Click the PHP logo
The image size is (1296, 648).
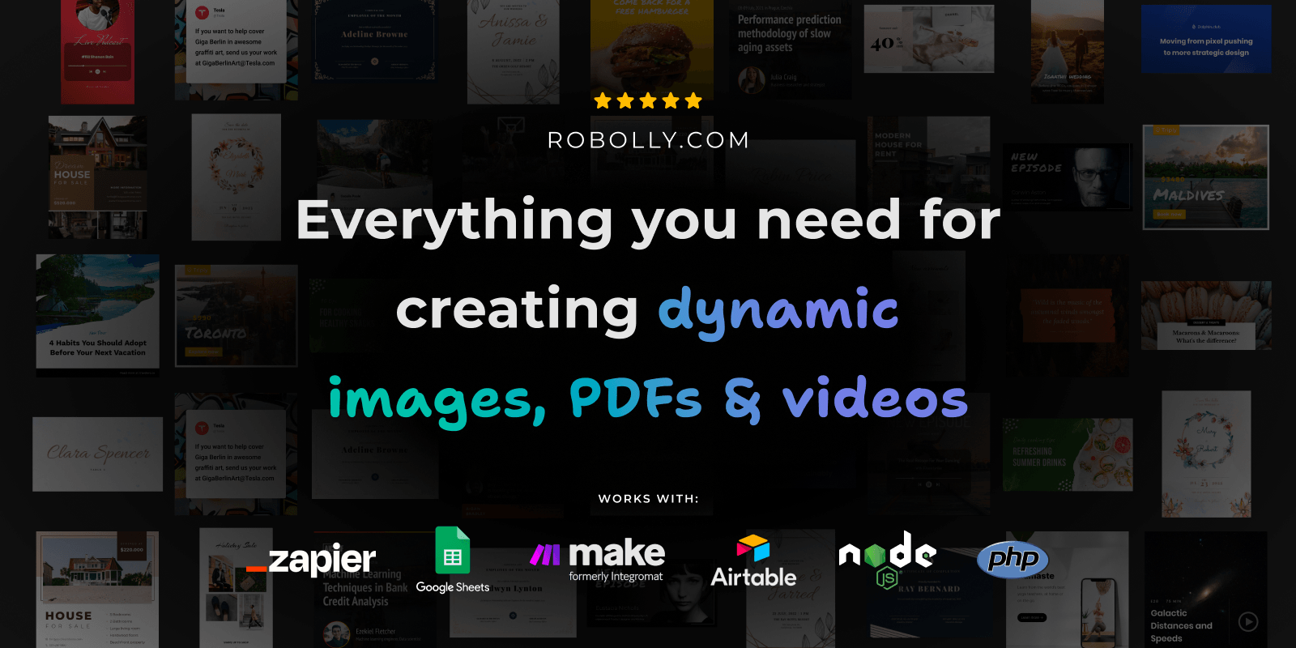click(1013, 559)
